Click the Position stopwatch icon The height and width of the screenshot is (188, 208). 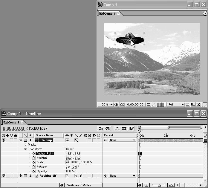click(33, 158)
